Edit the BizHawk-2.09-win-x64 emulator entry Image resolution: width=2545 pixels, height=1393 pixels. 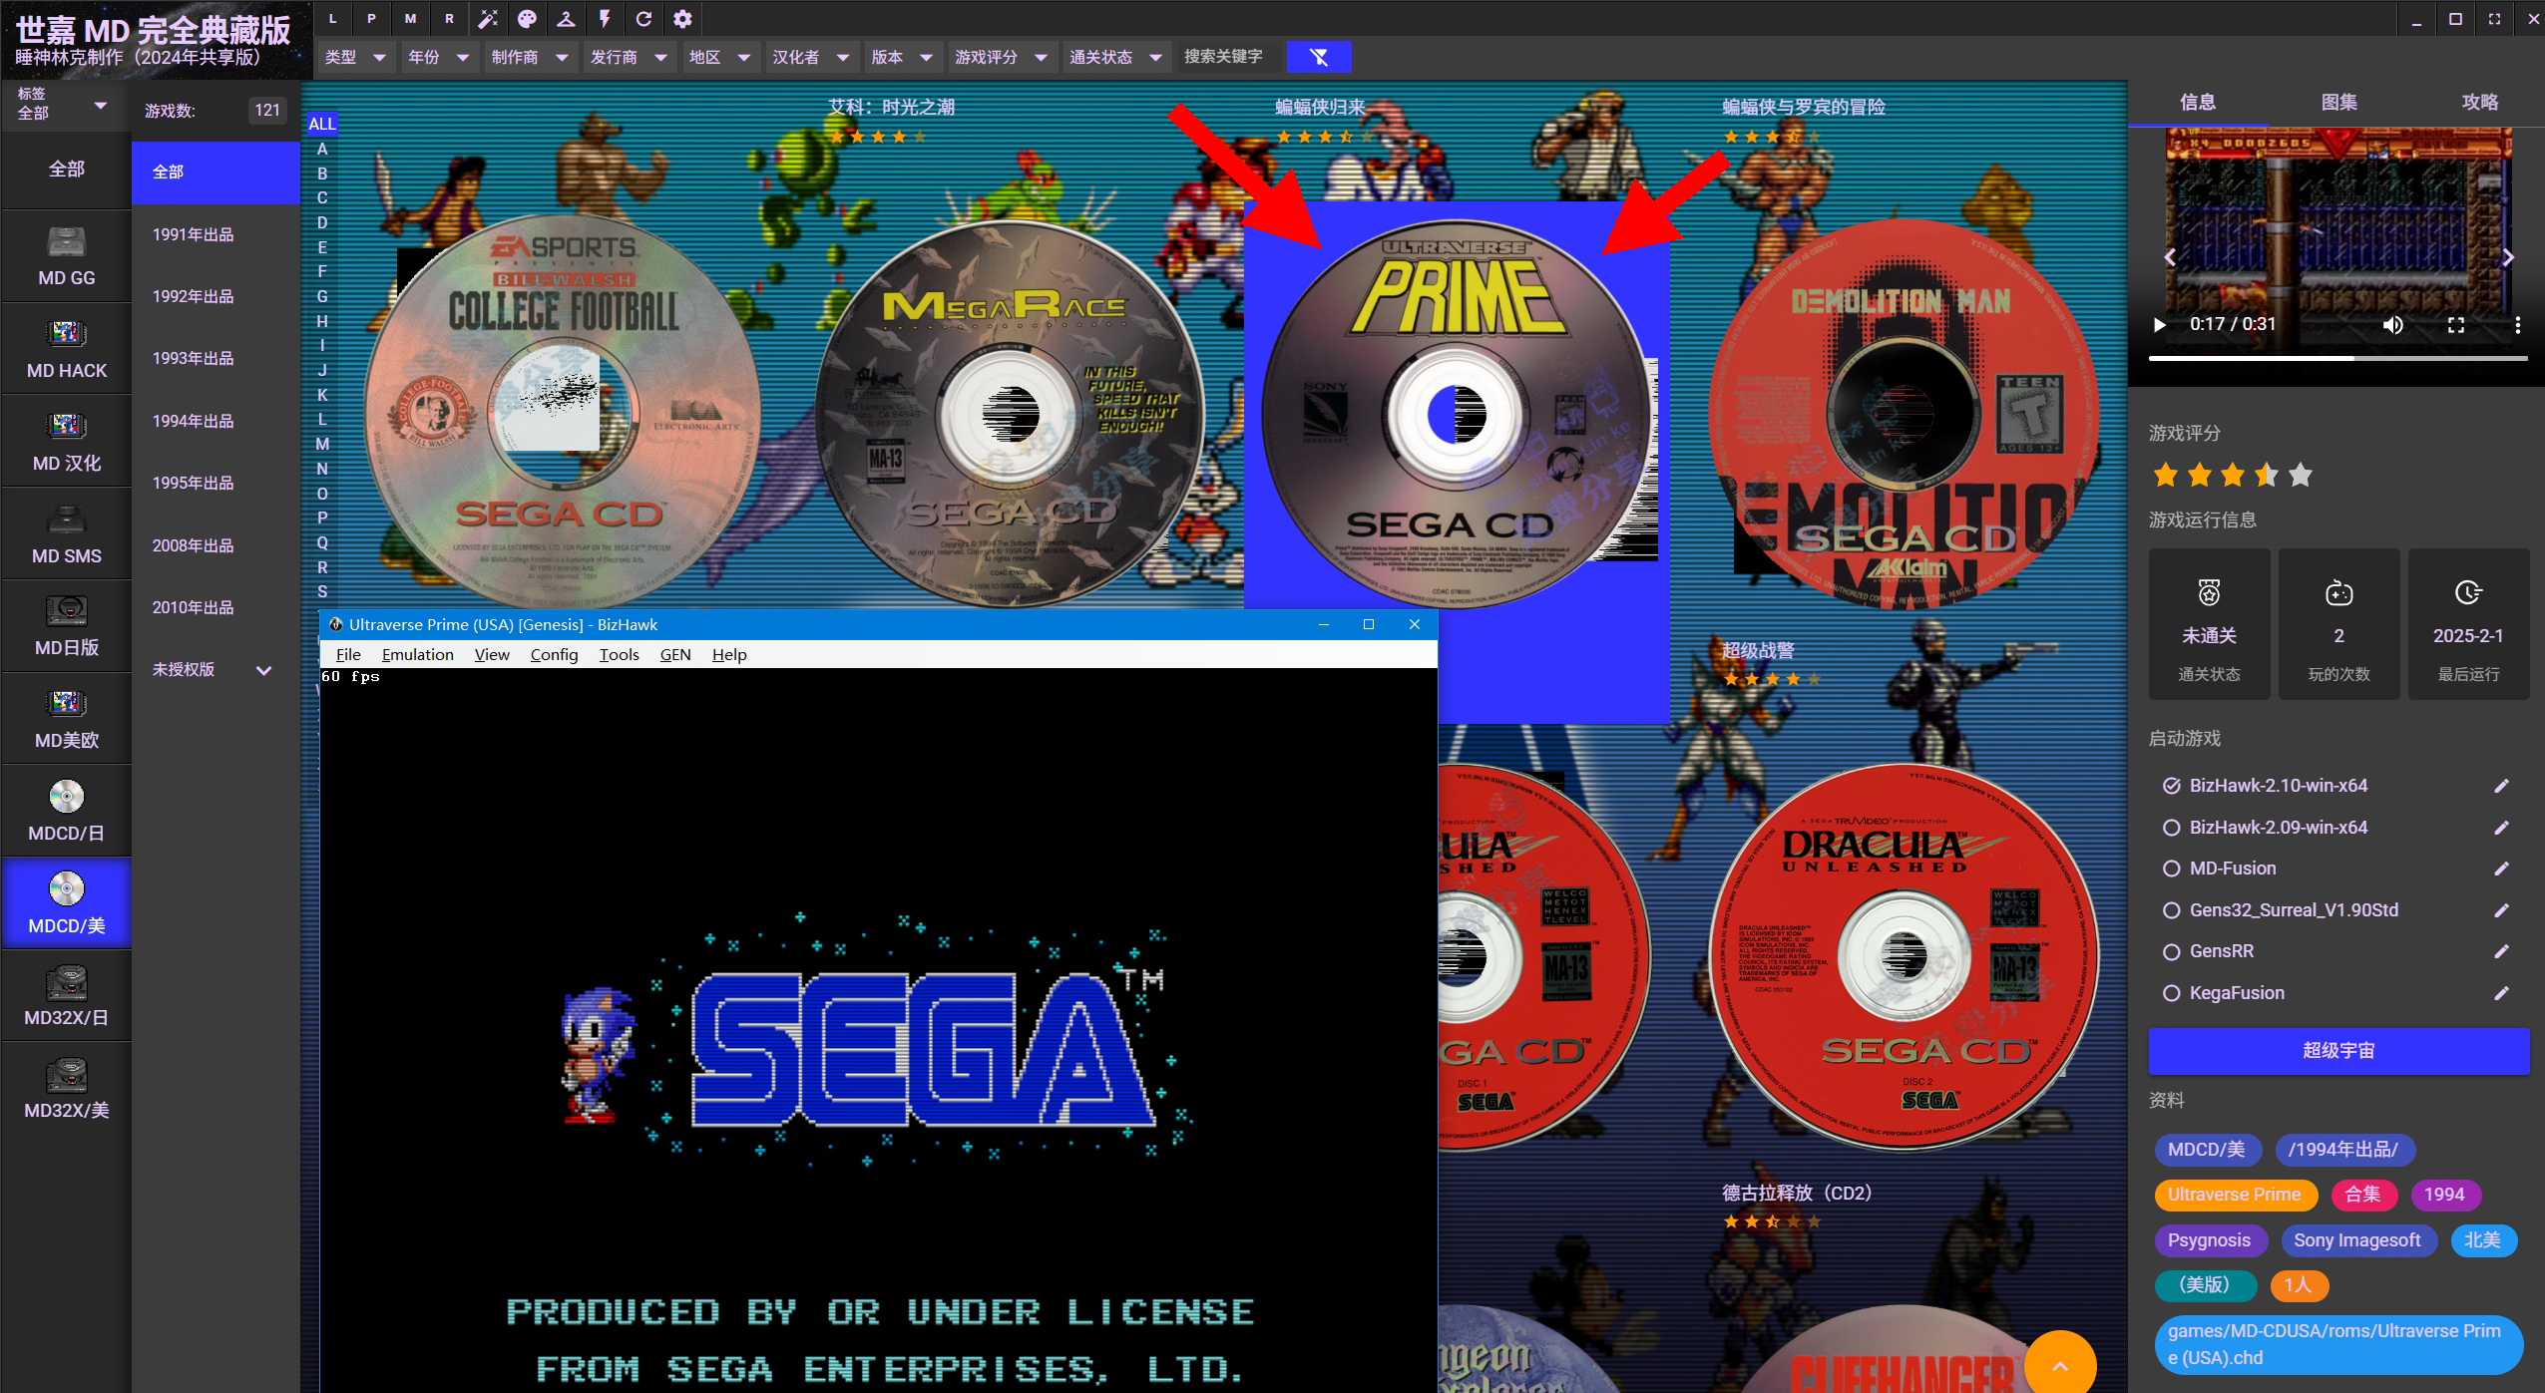pos(2501,828)
